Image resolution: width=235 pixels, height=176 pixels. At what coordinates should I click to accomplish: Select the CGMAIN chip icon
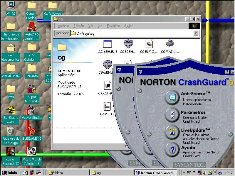pyautogui.click(x=170, y=43)
